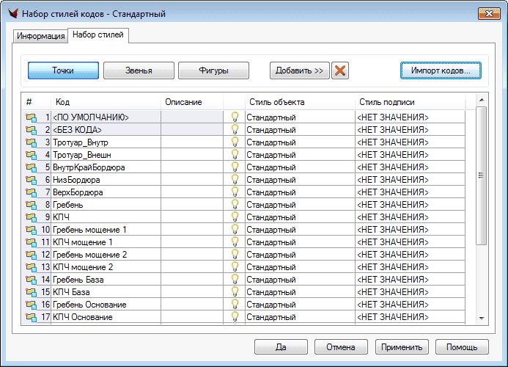508x367 pixels.
Task: Show the Звенья codes list
Action: (139, 70)
